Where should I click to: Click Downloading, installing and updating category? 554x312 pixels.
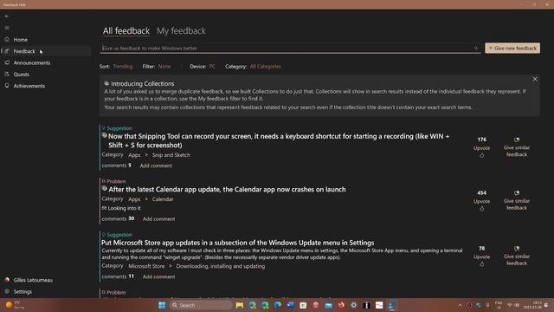(x=221, y=266)
